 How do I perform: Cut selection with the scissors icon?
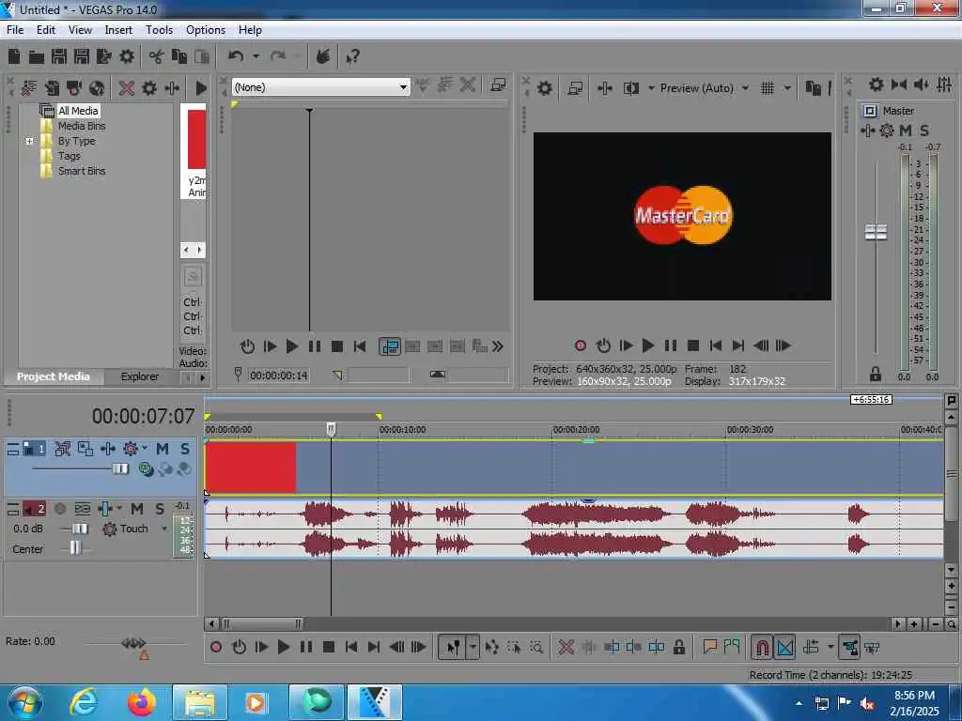157,57
